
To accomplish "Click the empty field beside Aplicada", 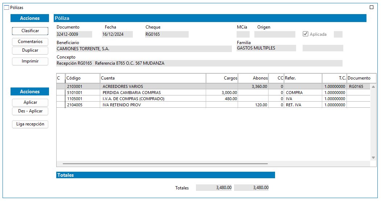I will (x=338, y=34).
